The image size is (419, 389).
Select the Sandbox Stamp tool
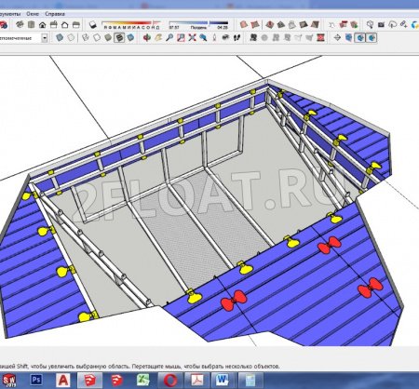[x=281, y=24]
